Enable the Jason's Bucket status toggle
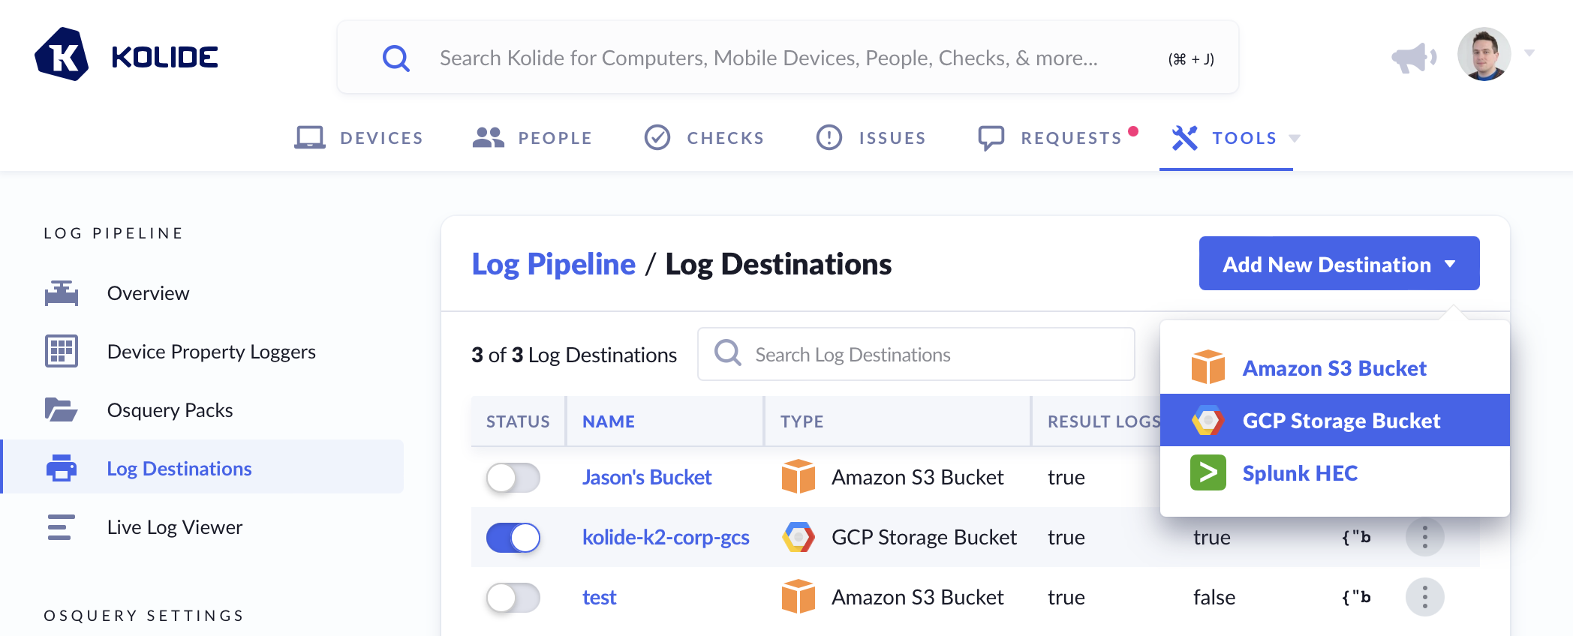The height and width of the screenshot is (636, 1573). pos(513,478)
